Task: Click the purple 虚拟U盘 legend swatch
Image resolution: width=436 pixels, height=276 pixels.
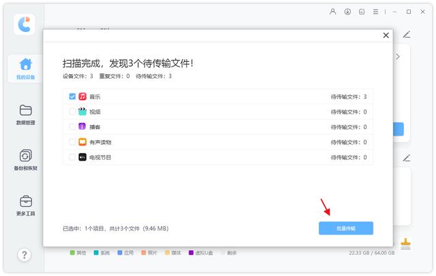Action: click(191, 253)
